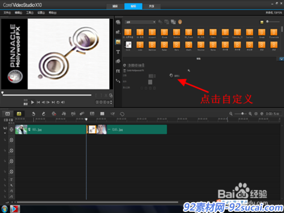The height and width of the screenshot is (213, 284).
Task: Open the Share step tab
Action: click(152, 6)
